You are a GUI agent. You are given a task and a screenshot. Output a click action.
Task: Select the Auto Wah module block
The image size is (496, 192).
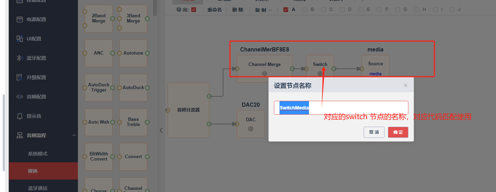(x=99, y=122)
